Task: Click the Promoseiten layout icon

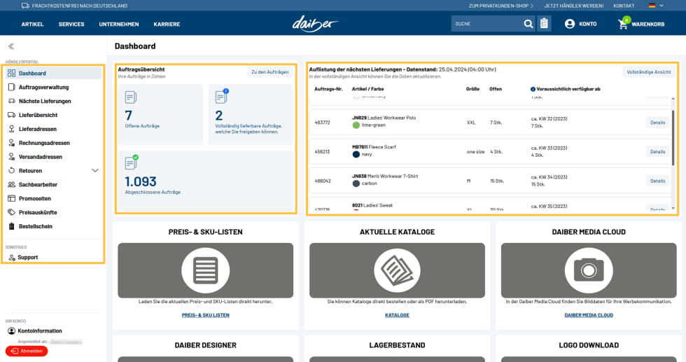Action: 12,198
